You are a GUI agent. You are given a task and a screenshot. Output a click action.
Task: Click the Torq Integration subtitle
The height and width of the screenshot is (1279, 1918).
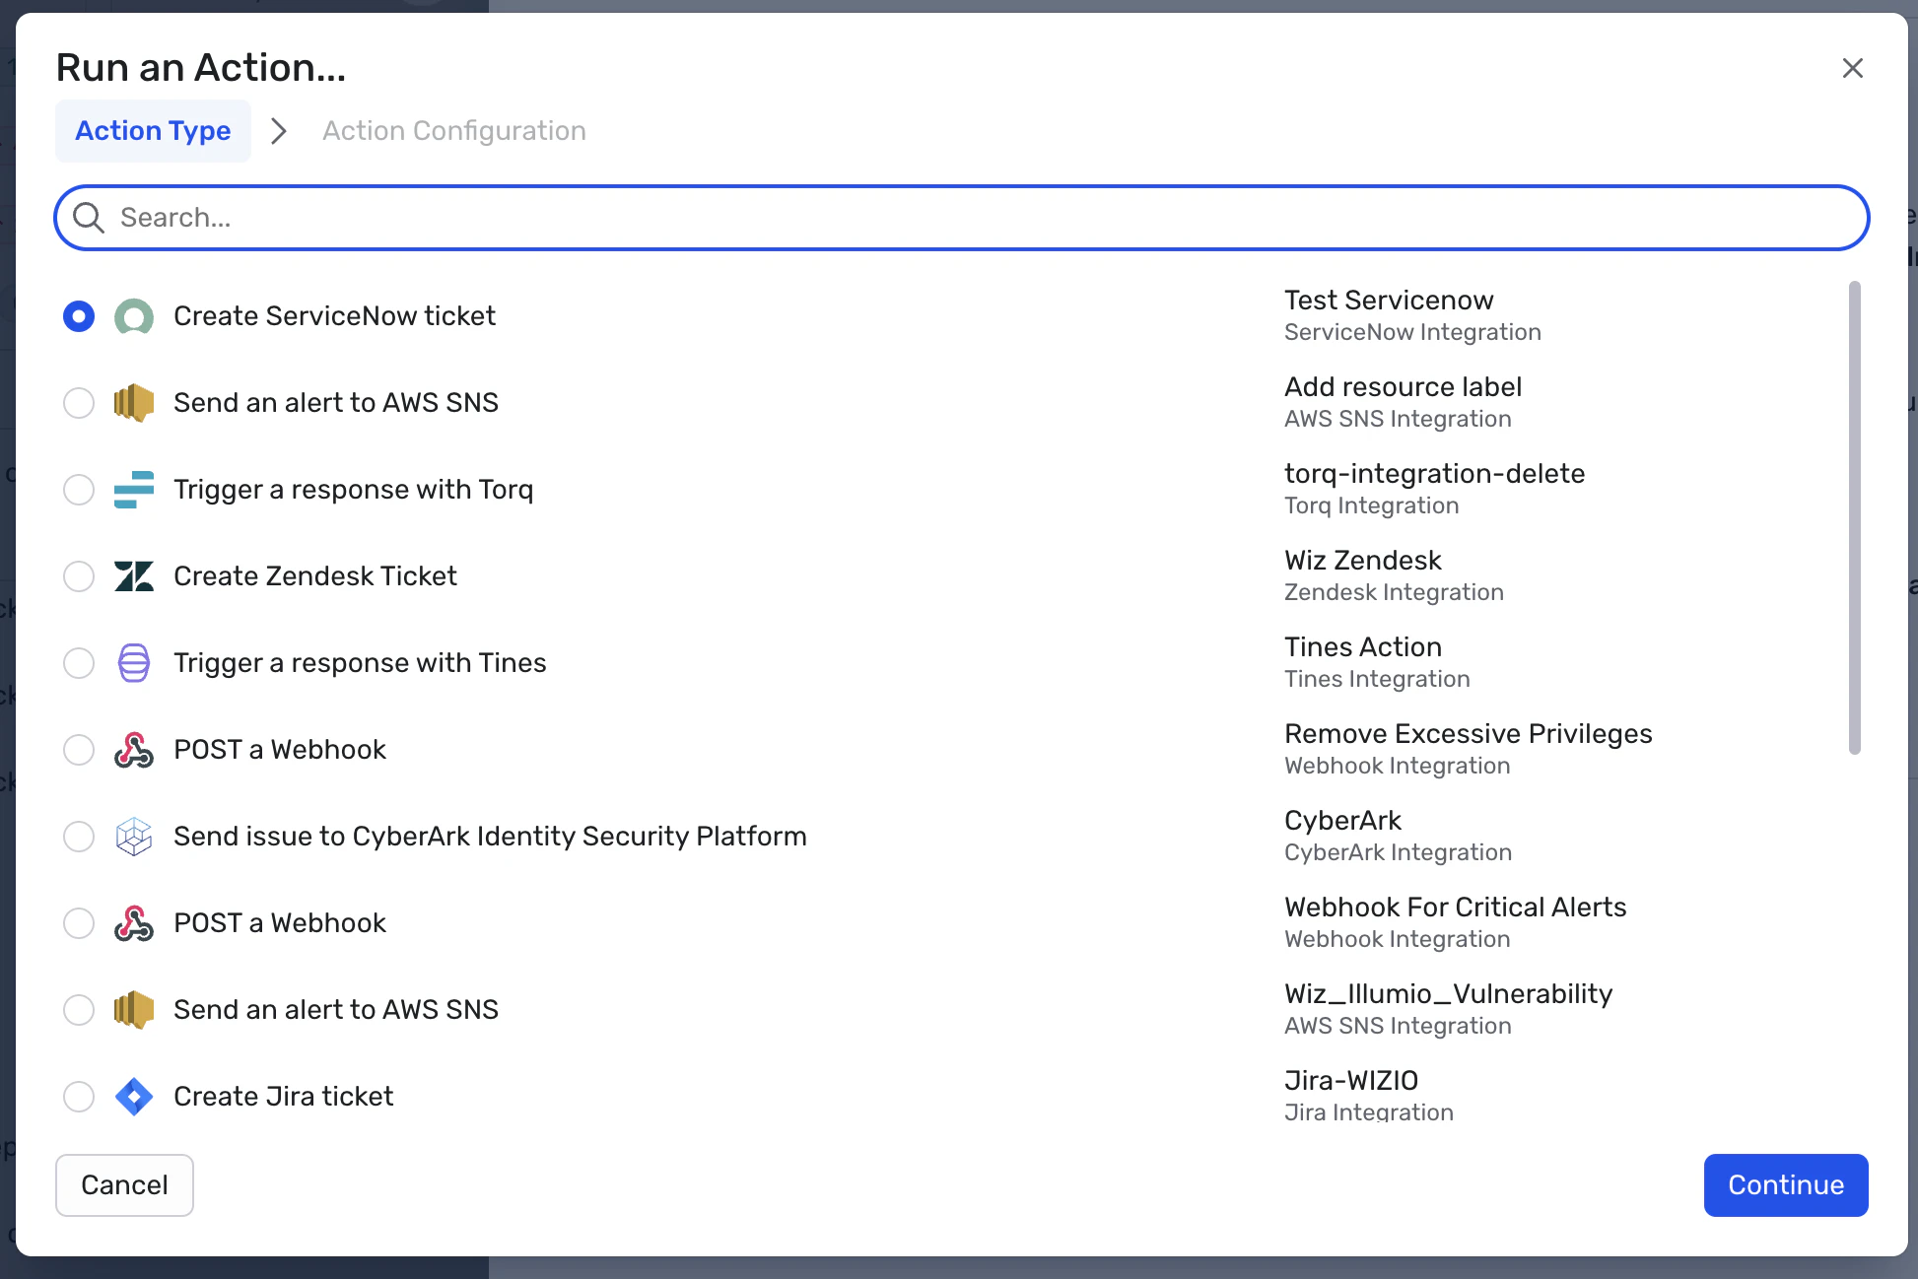click(1371, 506)
